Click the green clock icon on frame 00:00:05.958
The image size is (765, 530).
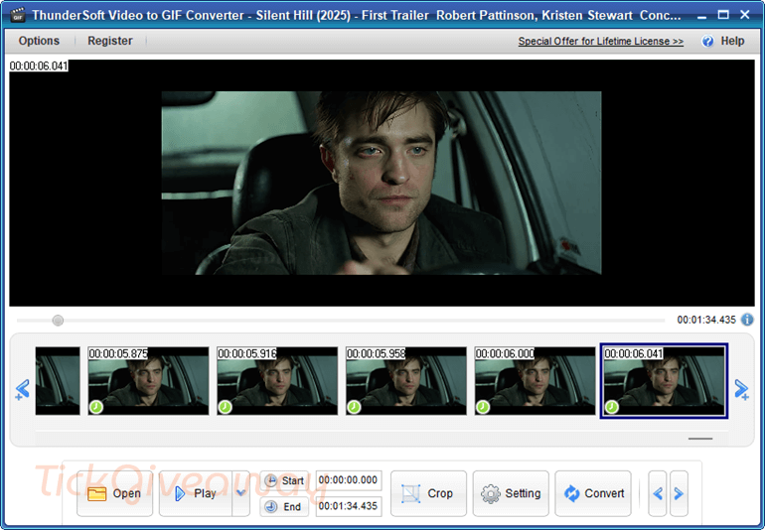point(354,407)
